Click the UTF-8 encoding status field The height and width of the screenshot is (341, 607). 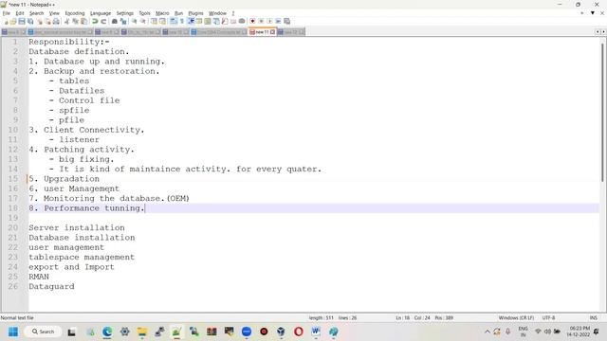[x=548, y=318]
